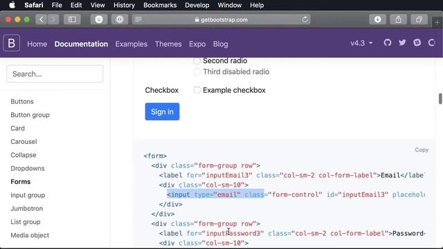Go back with Safari back arrow

[42, 19]
